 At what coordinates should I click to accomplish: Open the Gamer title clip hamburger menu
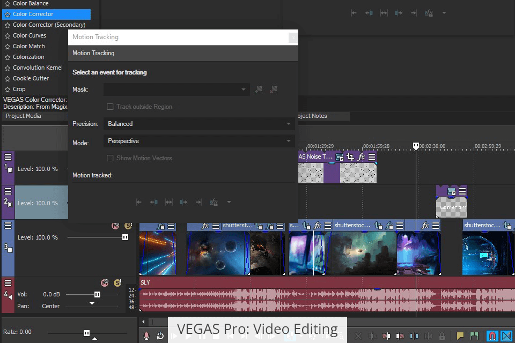(462, 191)
